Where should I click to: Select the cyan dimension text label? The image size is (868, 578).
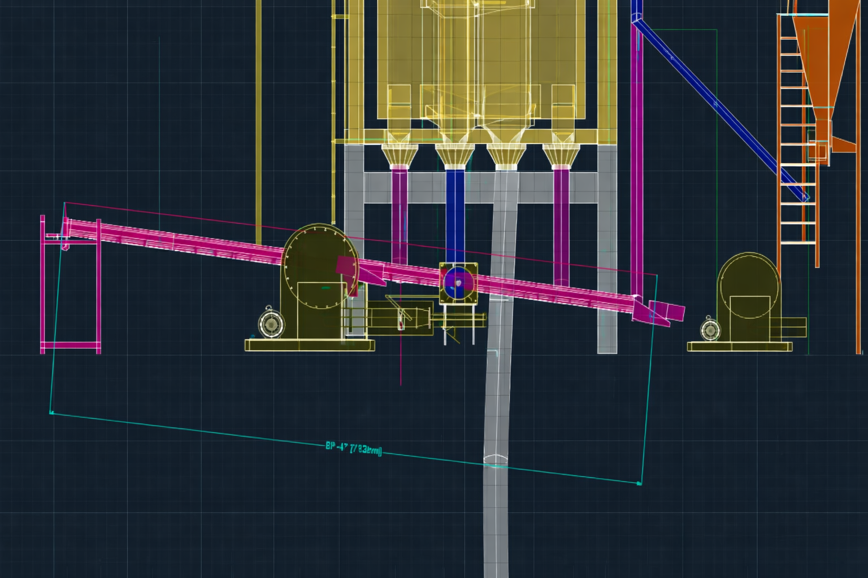[x=354, y=449]
